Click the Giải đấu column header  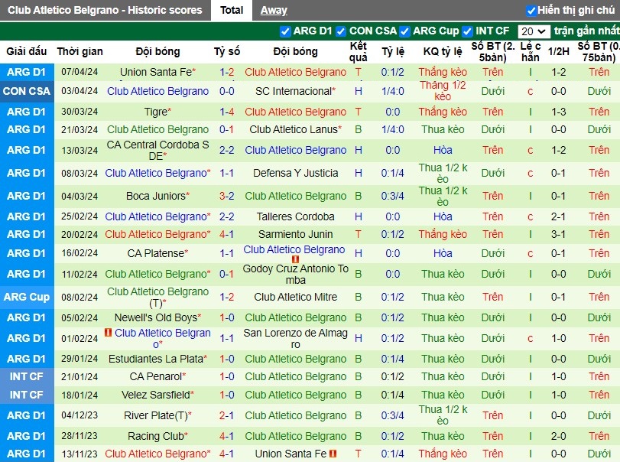[x=27, y=51]
